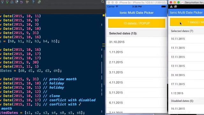Select the 1.11.2015 row in iPhone list

pyautogui.click(x=137, y=52)
